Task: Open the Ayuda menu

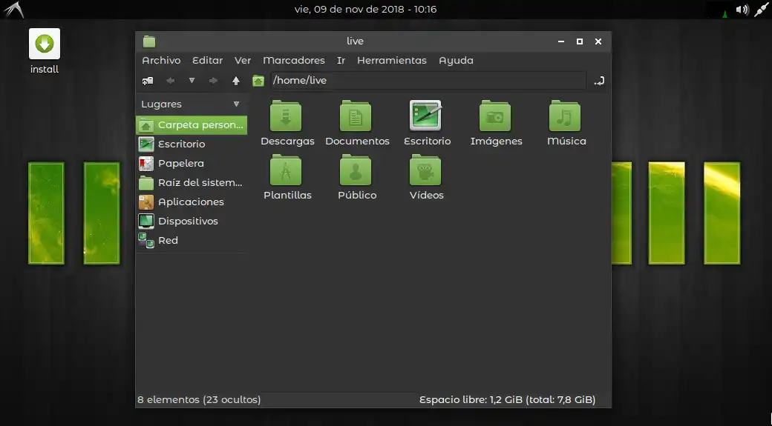Action: pyautogui.click(x=456, y=61)
